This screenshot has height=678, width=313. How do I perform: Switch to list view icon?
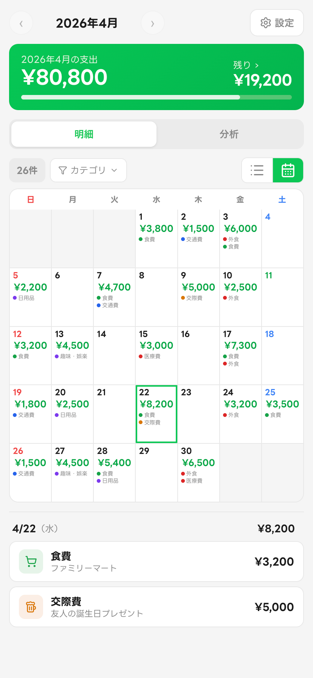(257, 170)
